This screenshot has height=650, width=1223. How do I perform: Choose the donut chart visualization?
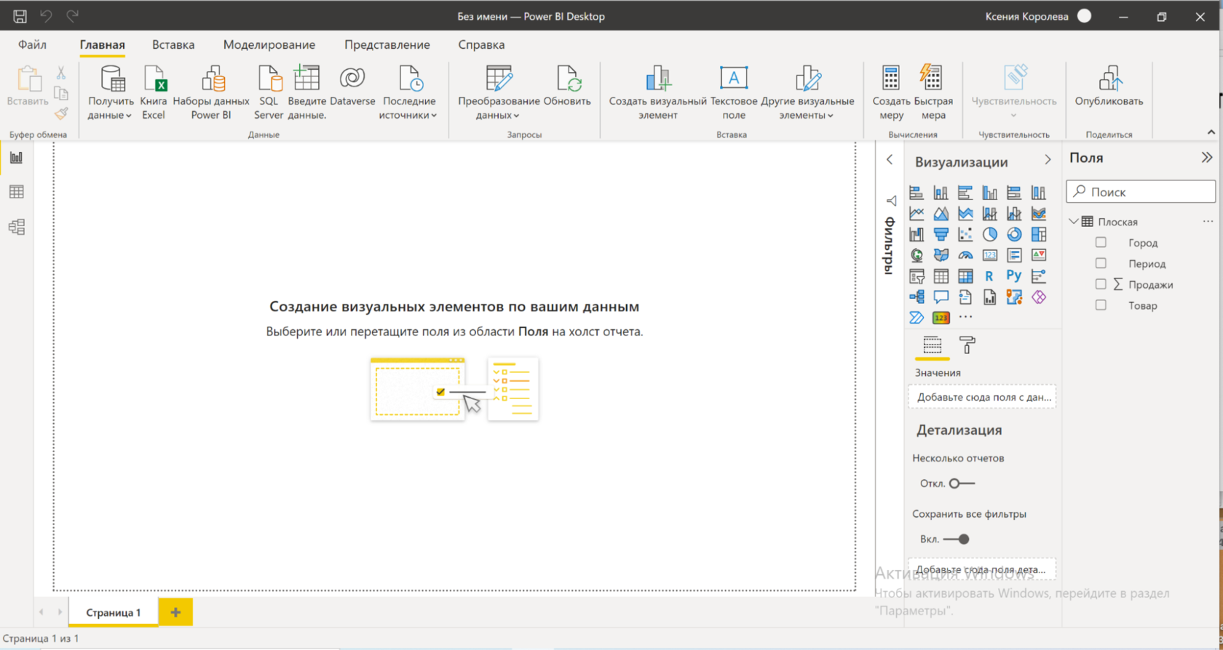[1014, 234]
